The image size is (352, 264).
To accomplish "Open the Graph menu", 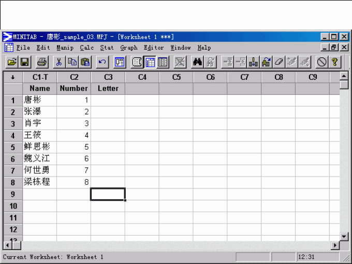I will click(x=128, y=48).
